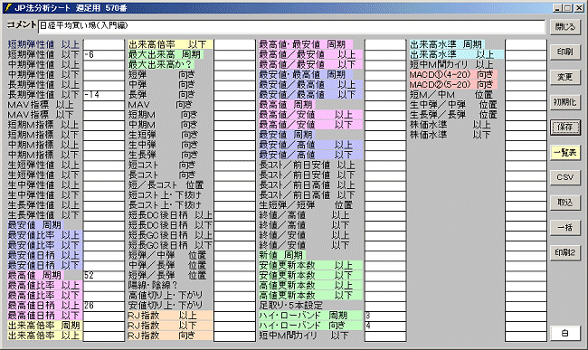Click the 取込 import button
Screen dimensions: 588x350
click(x=565, y=203)
